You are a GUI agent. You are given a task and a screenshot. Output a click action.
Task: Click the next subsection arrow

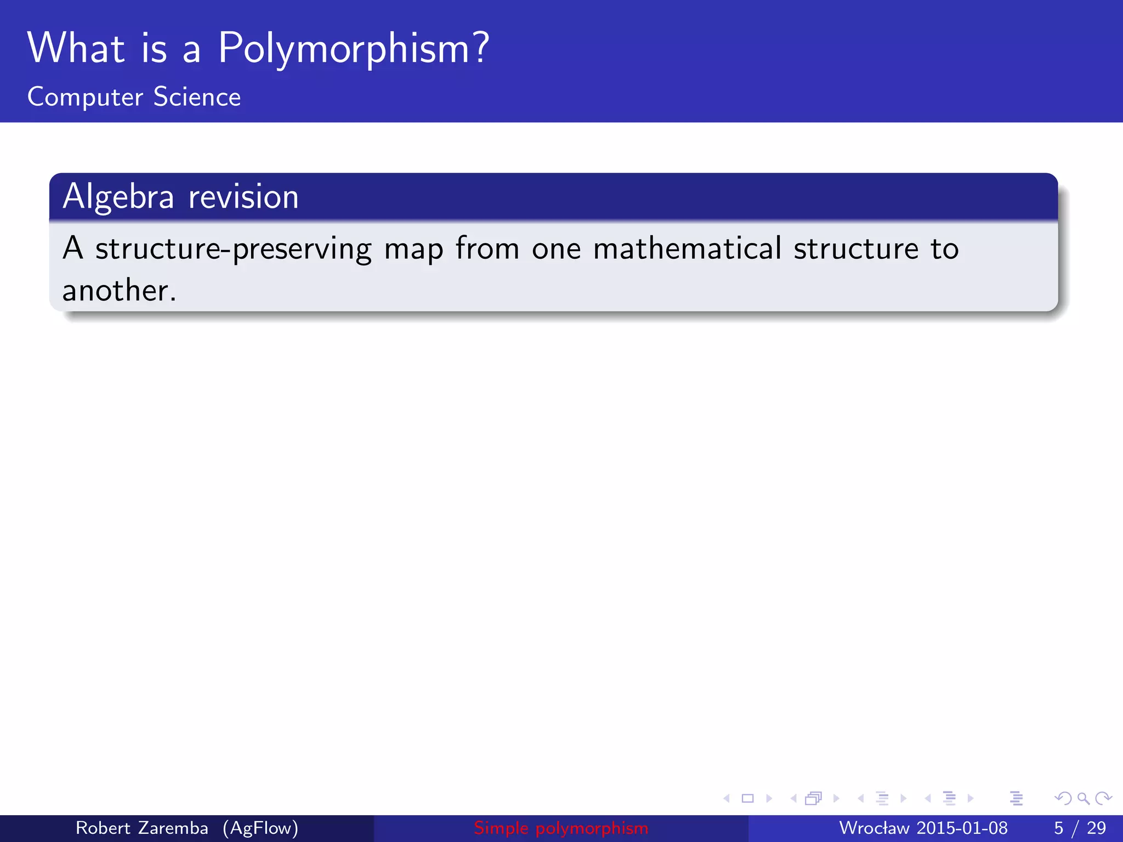(903, 799)
